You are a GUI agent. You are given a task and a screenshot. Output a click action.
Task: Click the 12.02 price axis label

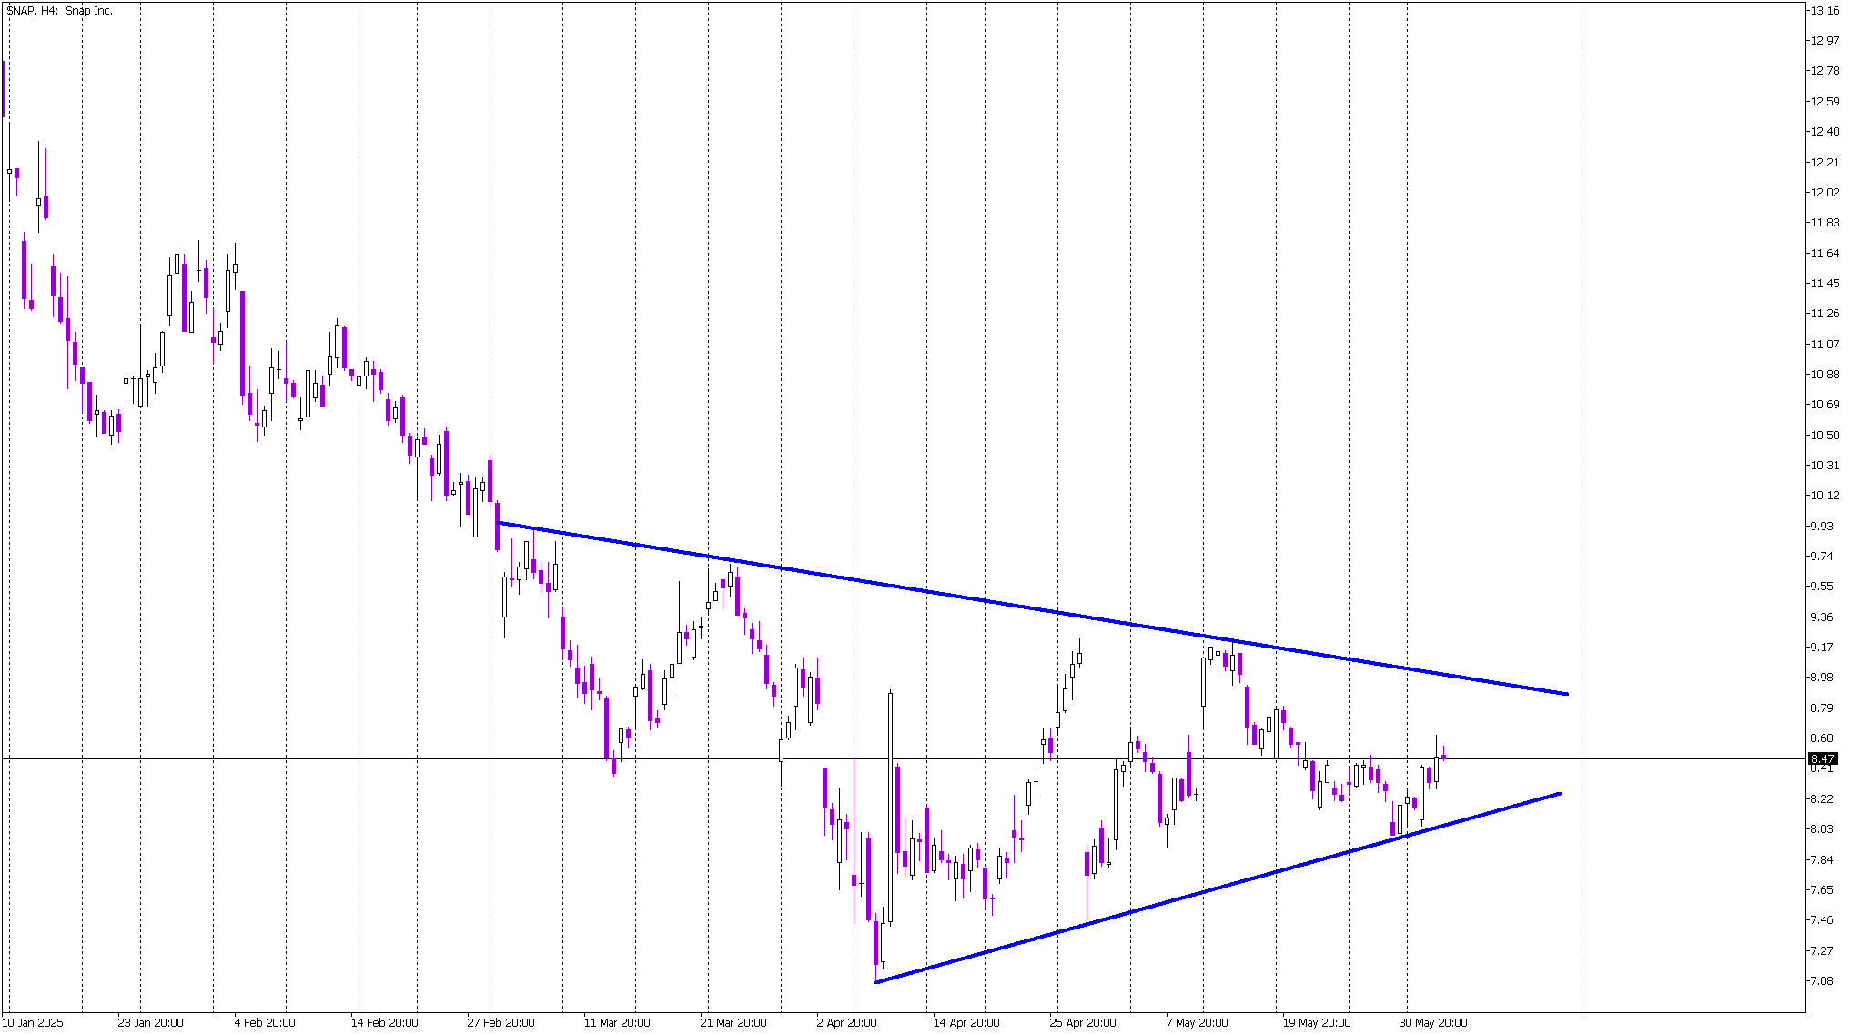[x=1825, y=192]
